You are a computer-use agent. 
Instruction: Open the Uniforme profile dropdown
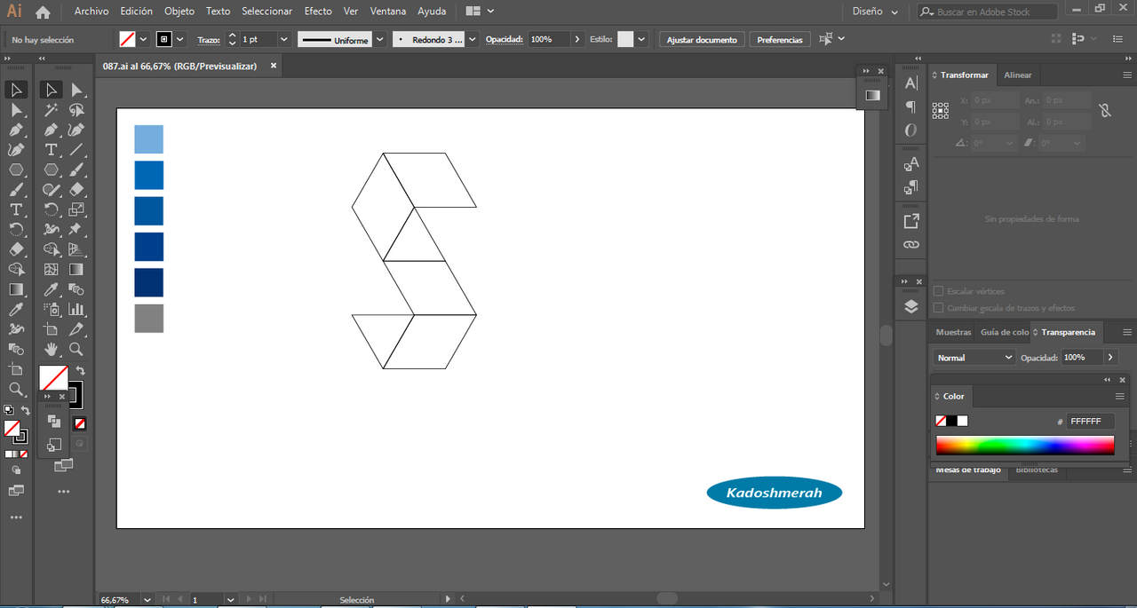pos(380,39)
